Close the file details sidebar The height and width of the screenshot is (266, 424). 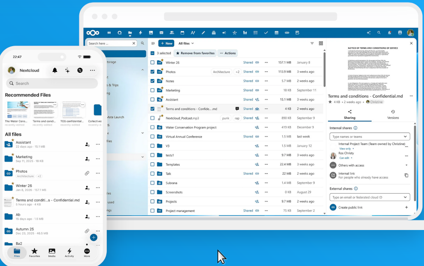pyautogui.click(x=411, y=43)
